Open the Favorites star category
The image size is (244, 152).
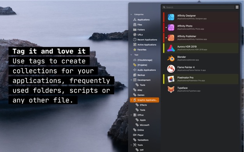coord(140,50)
